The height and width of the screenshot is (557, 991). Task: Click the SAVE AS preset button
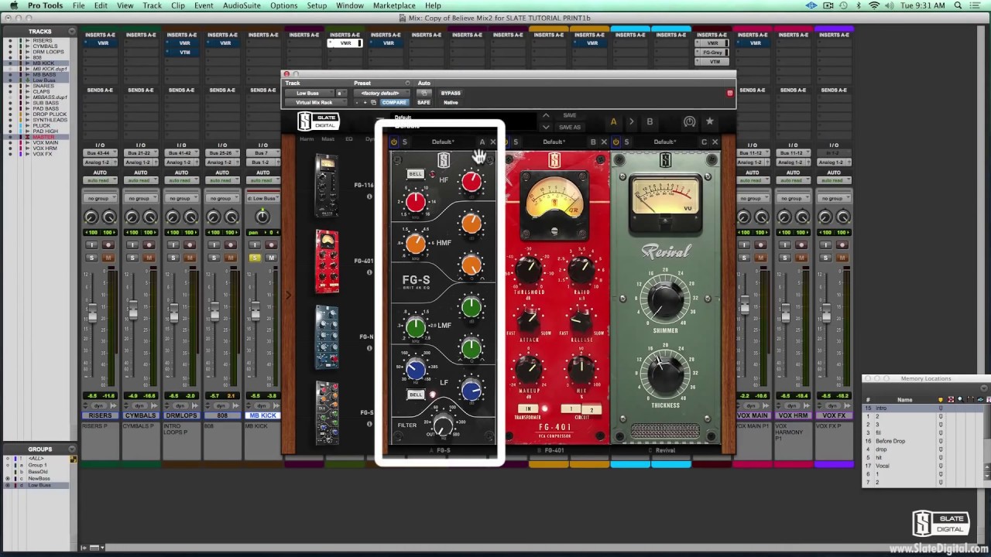pyautogui.click(x=570, y=127)
